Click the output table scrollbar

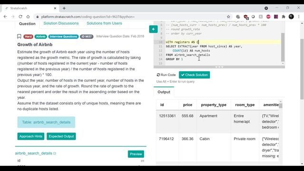click(x=281, y=105)
